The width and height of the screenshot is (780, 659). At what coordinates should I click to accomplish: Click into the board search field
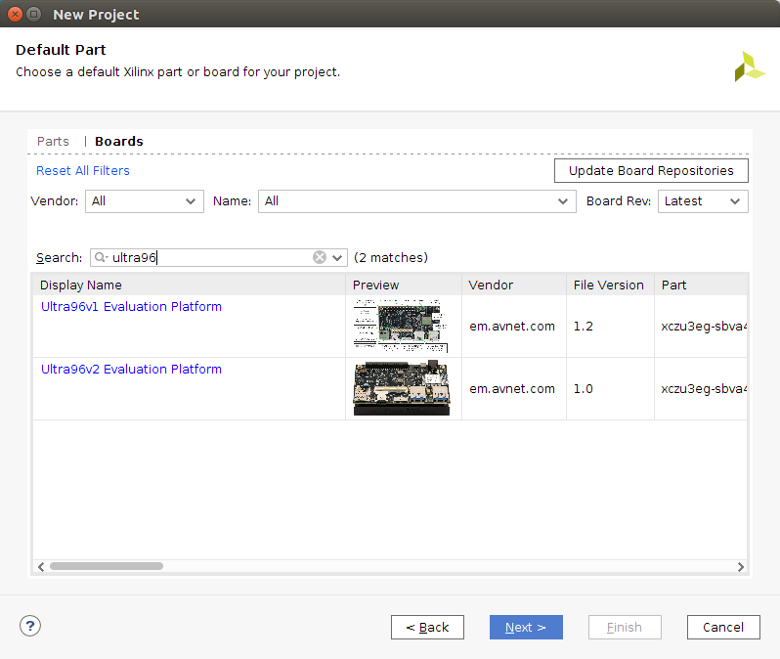[210, 258]
